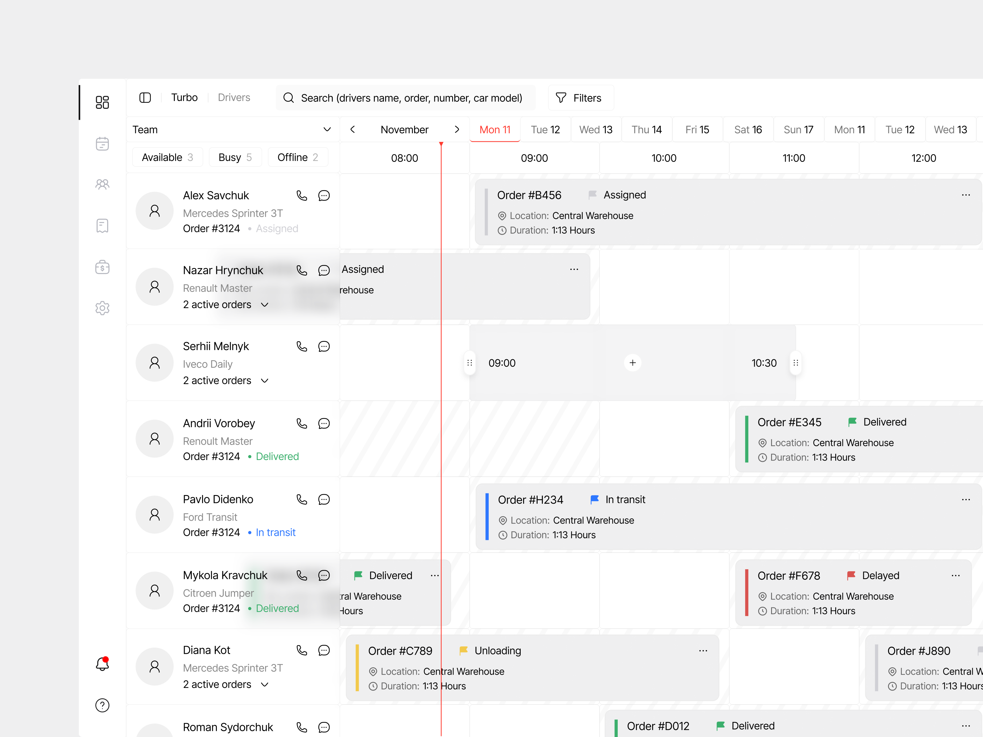Click the Order #J890 card
Image resolution: width=983 pixels, height=737 pixels.
[924, 668]
